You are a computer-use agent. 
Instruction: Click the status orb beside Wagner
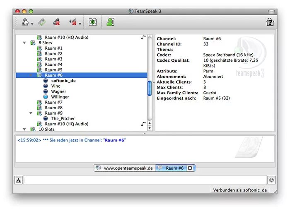pyautogui.click(x=46, y=91)
